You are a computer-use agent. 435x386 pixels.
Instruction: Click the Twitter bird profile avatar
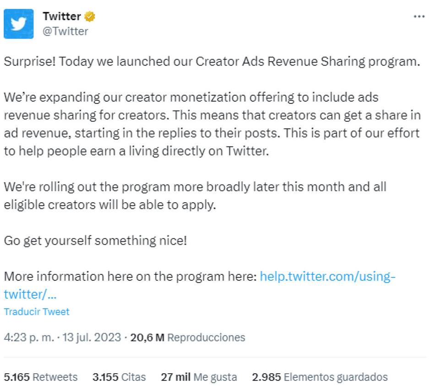pyautogui.click(x=19, y=24)
